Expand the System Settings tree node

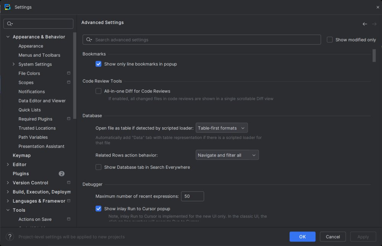tap(14, 64)
